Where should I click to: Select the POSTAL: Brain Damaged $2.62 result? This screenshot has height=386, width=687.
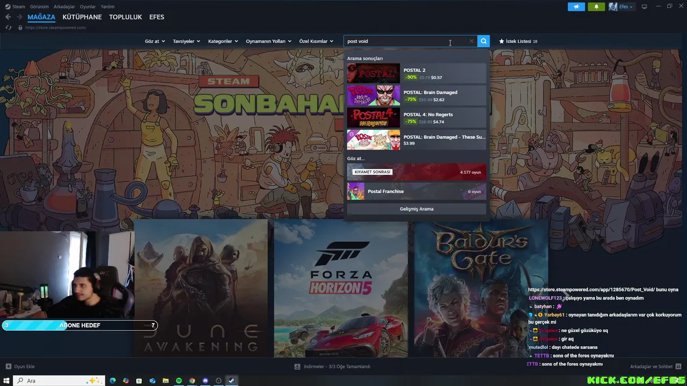(416, 95)
